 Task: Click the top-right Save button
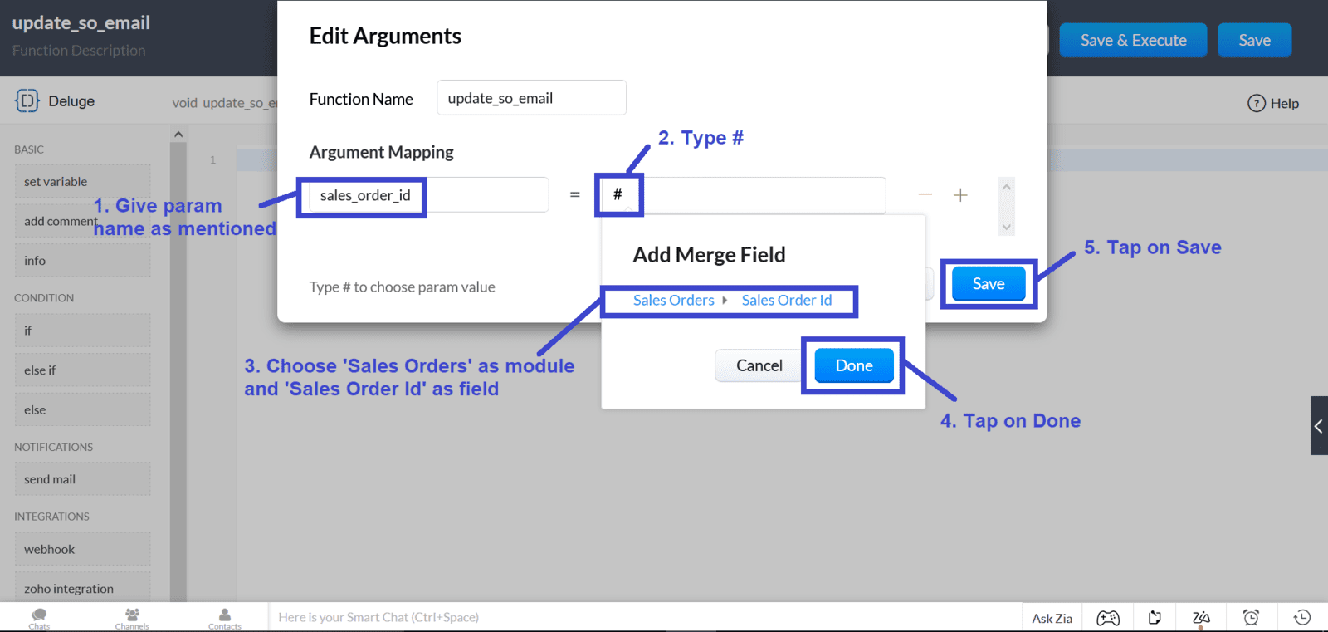point(1254,40)
